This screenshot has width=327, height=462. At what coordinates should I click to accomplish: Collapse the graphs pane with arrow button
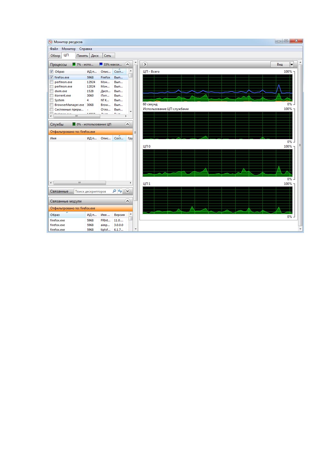click(x=145, y=64)
